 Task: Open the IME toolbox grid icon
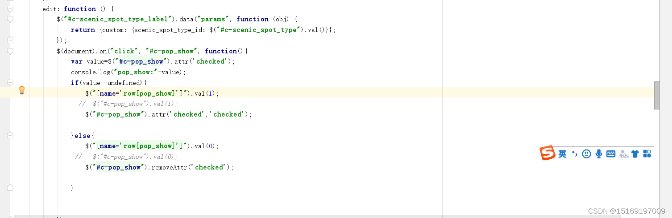[647, 154]
